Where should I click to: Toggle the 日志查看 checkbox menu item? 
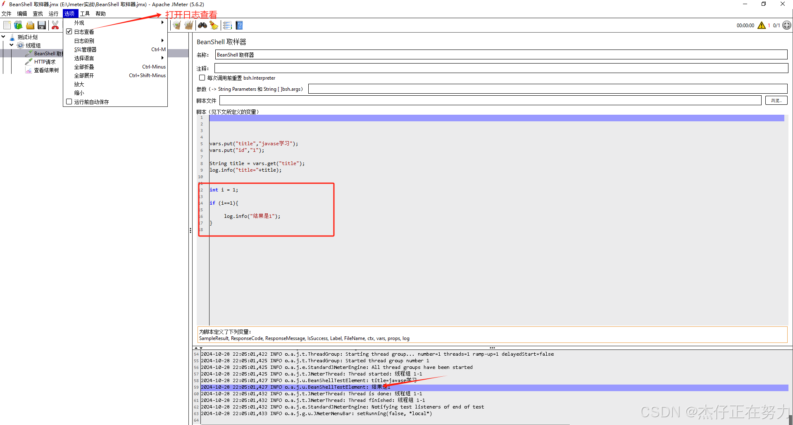coord(69,32)
